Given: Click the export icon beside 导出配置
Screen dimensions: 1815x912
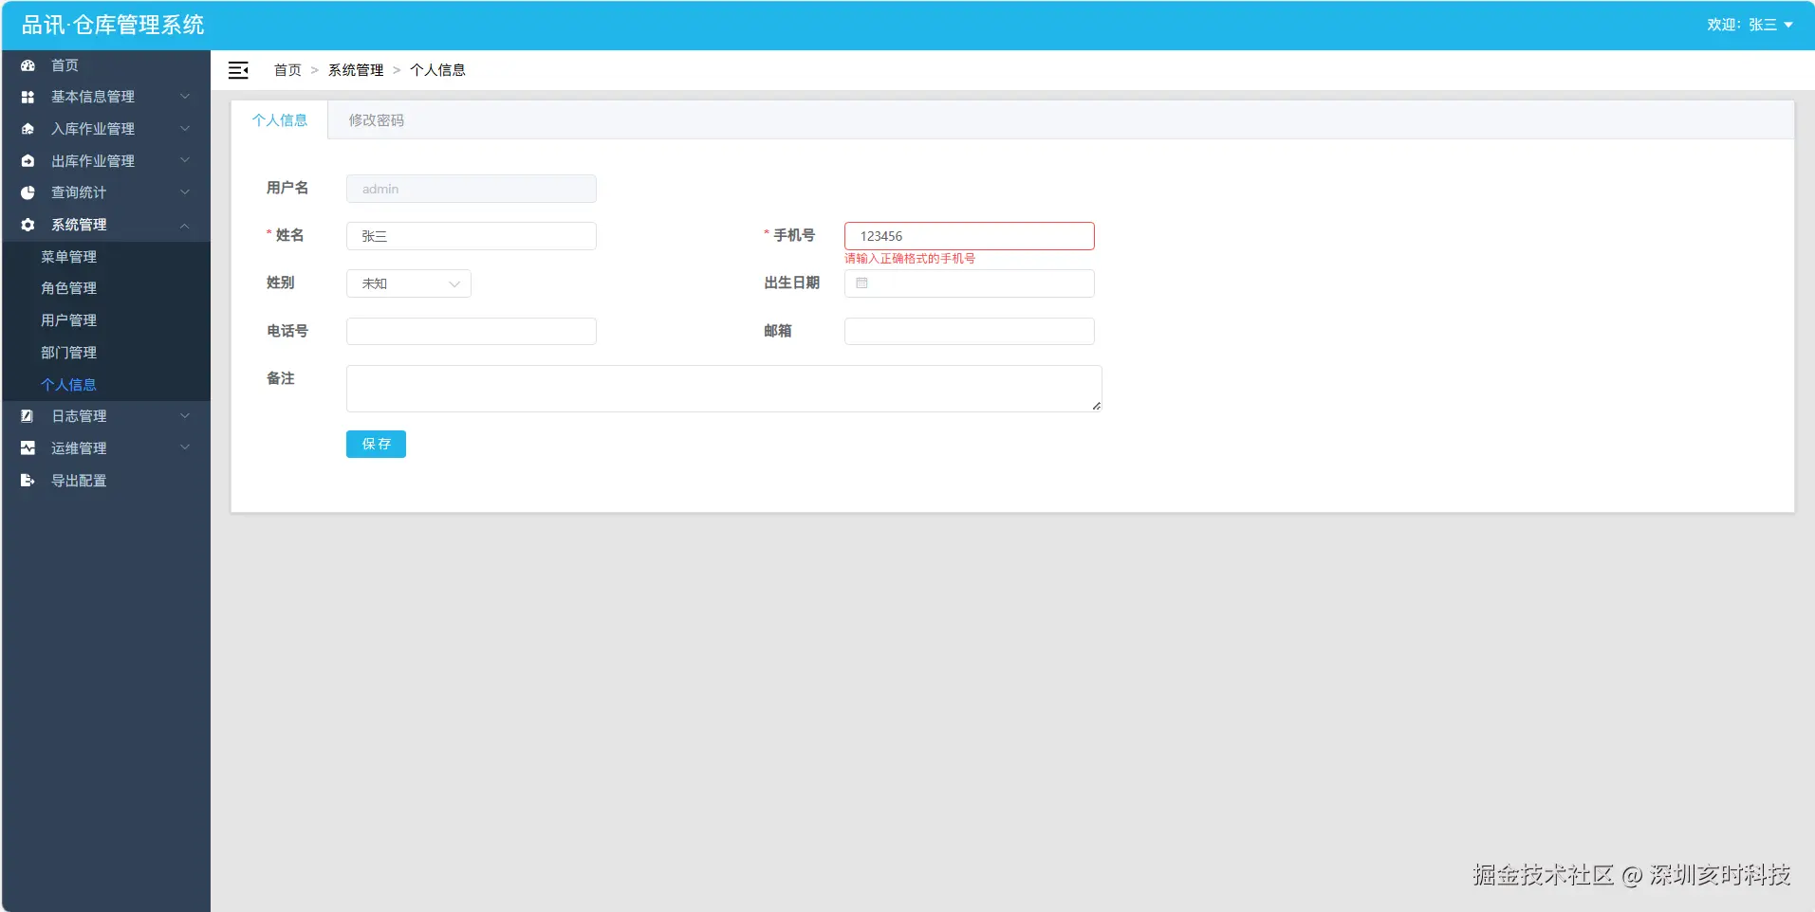Looking at the screenshot, I should pyautogui.click(x=28, y=481).
